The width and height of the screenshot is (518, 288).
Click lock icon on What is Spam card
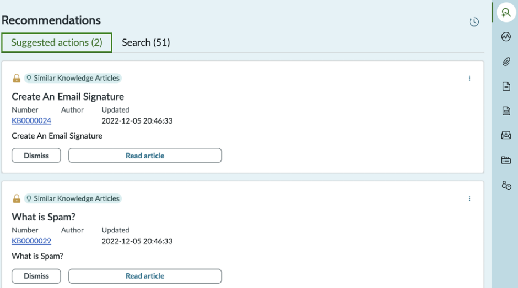[x=17, y=198]
